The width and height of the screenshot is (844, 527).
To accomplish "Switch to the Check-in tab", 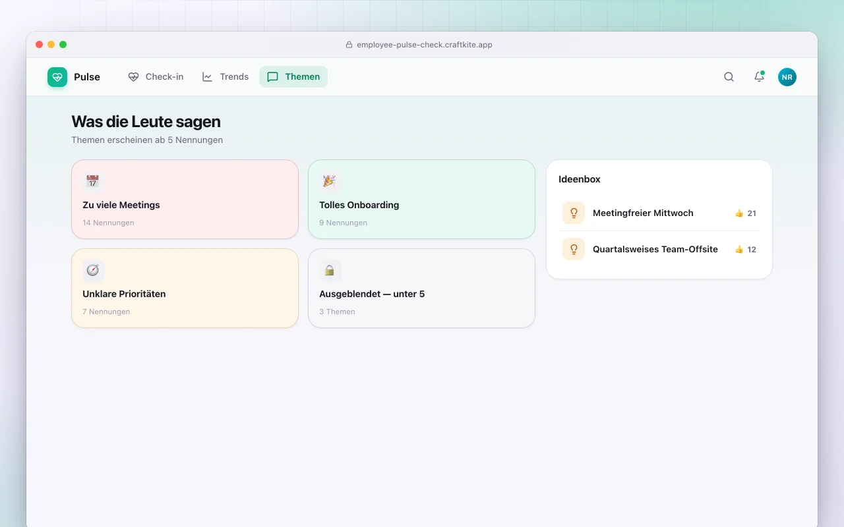I will 156,77.
